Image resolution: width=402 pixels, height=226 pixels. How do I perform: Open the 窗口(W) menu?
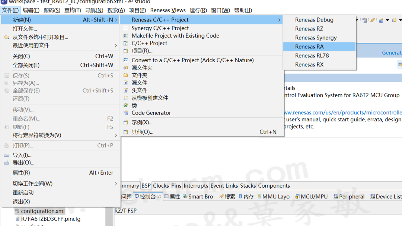point(220,10)
